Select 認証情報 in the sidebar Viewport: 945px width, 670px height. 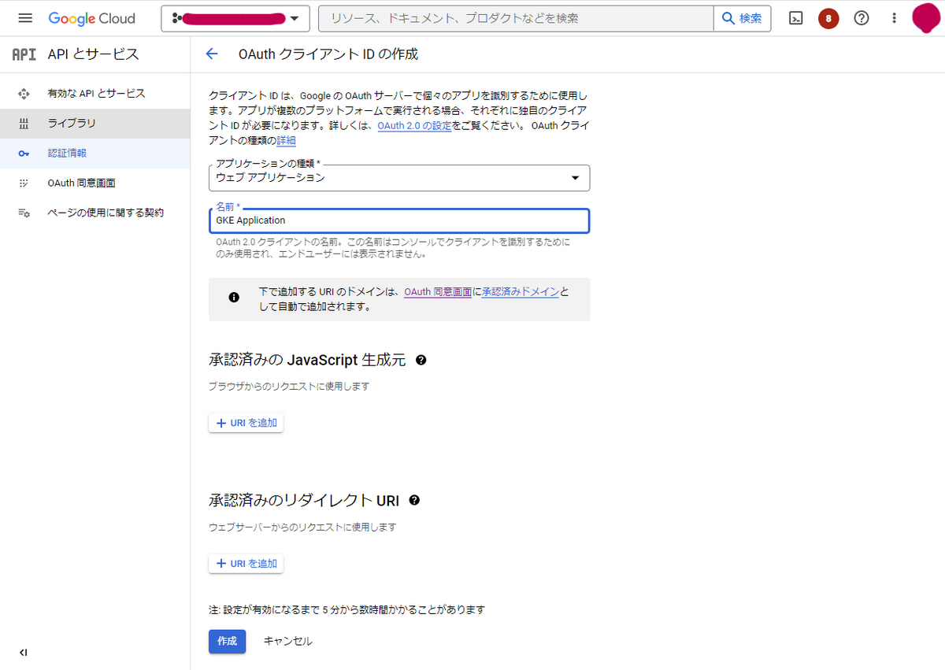click(95, 154)
